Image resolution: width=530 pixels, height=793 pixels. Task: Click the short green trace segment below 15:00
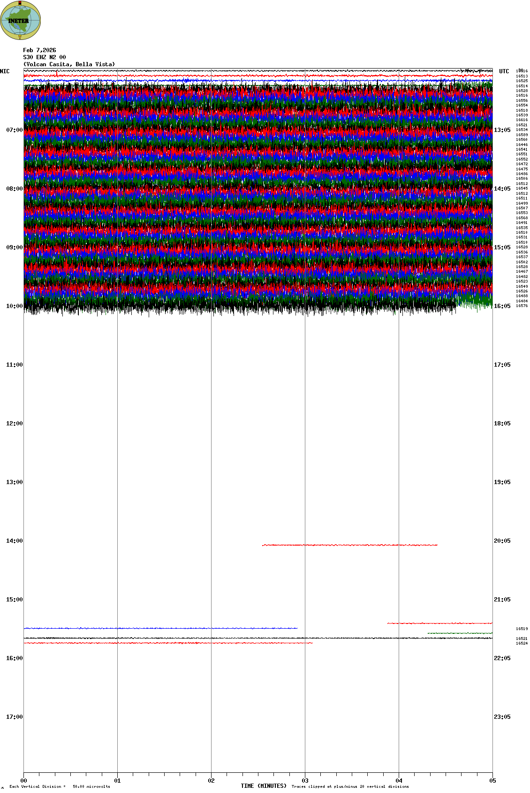(x=460, y=633)
